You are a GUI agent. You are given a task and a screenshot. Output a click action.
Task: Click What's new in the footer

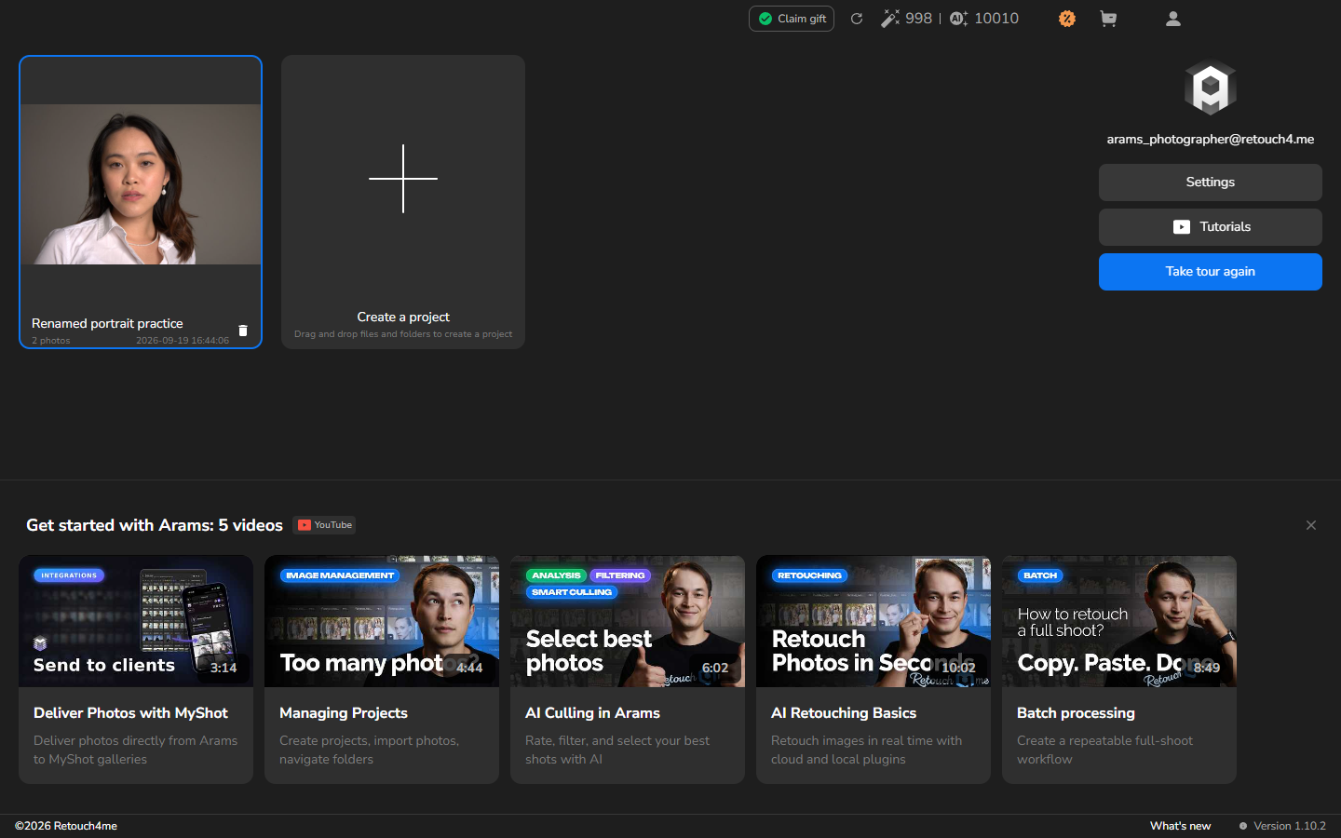(1180, 826)
